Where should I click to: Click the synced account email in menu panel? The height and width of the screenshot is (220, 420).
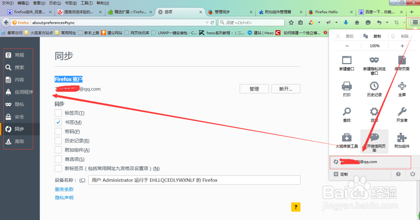point(370,162)
